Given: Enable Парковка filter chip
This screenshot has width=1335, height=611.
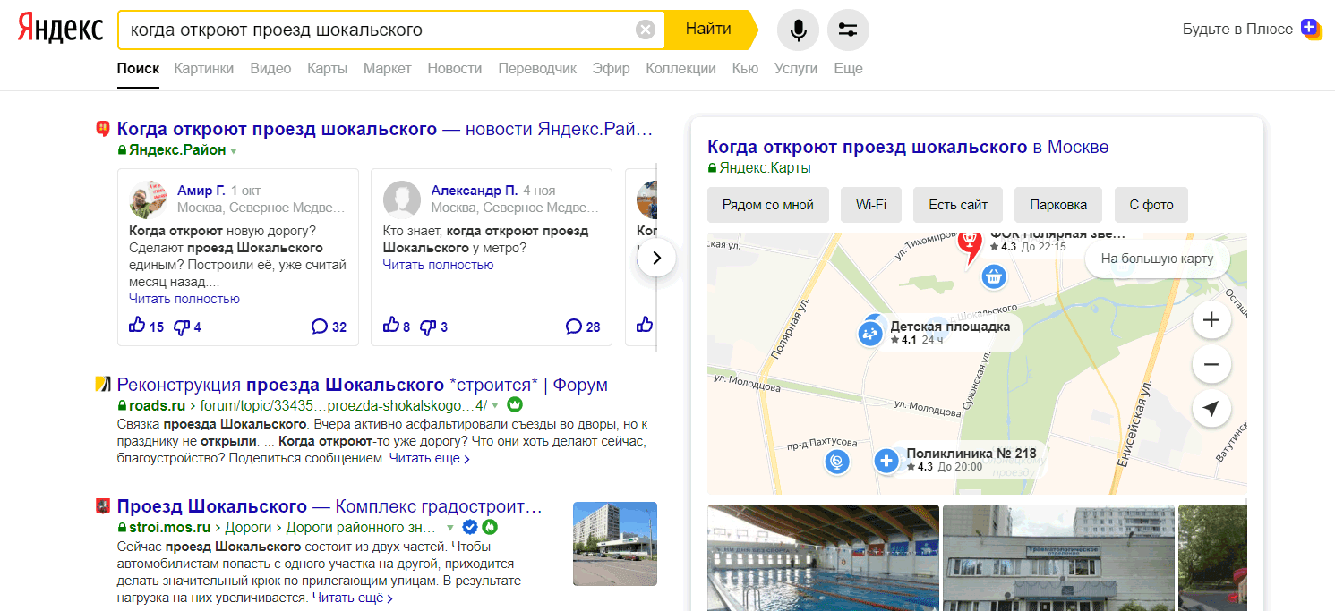Looking at the screenshot, I should [1058, 205].
